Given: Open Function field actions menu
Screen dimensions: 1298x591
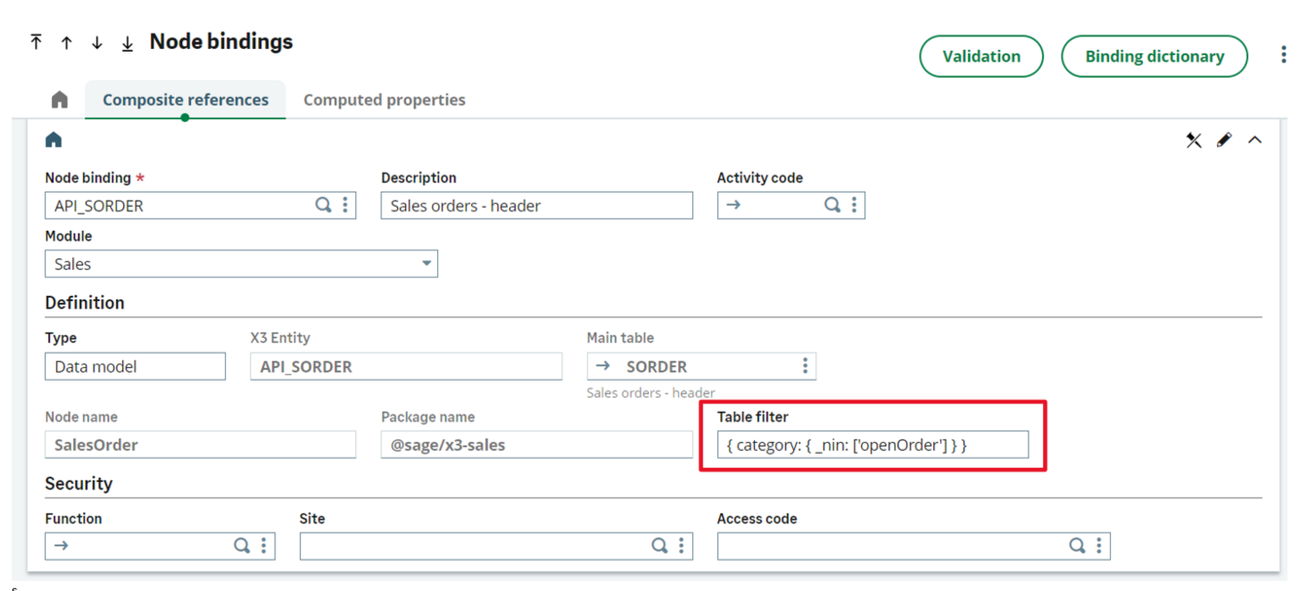Looking at the screenshot, I should click(264, 546).
